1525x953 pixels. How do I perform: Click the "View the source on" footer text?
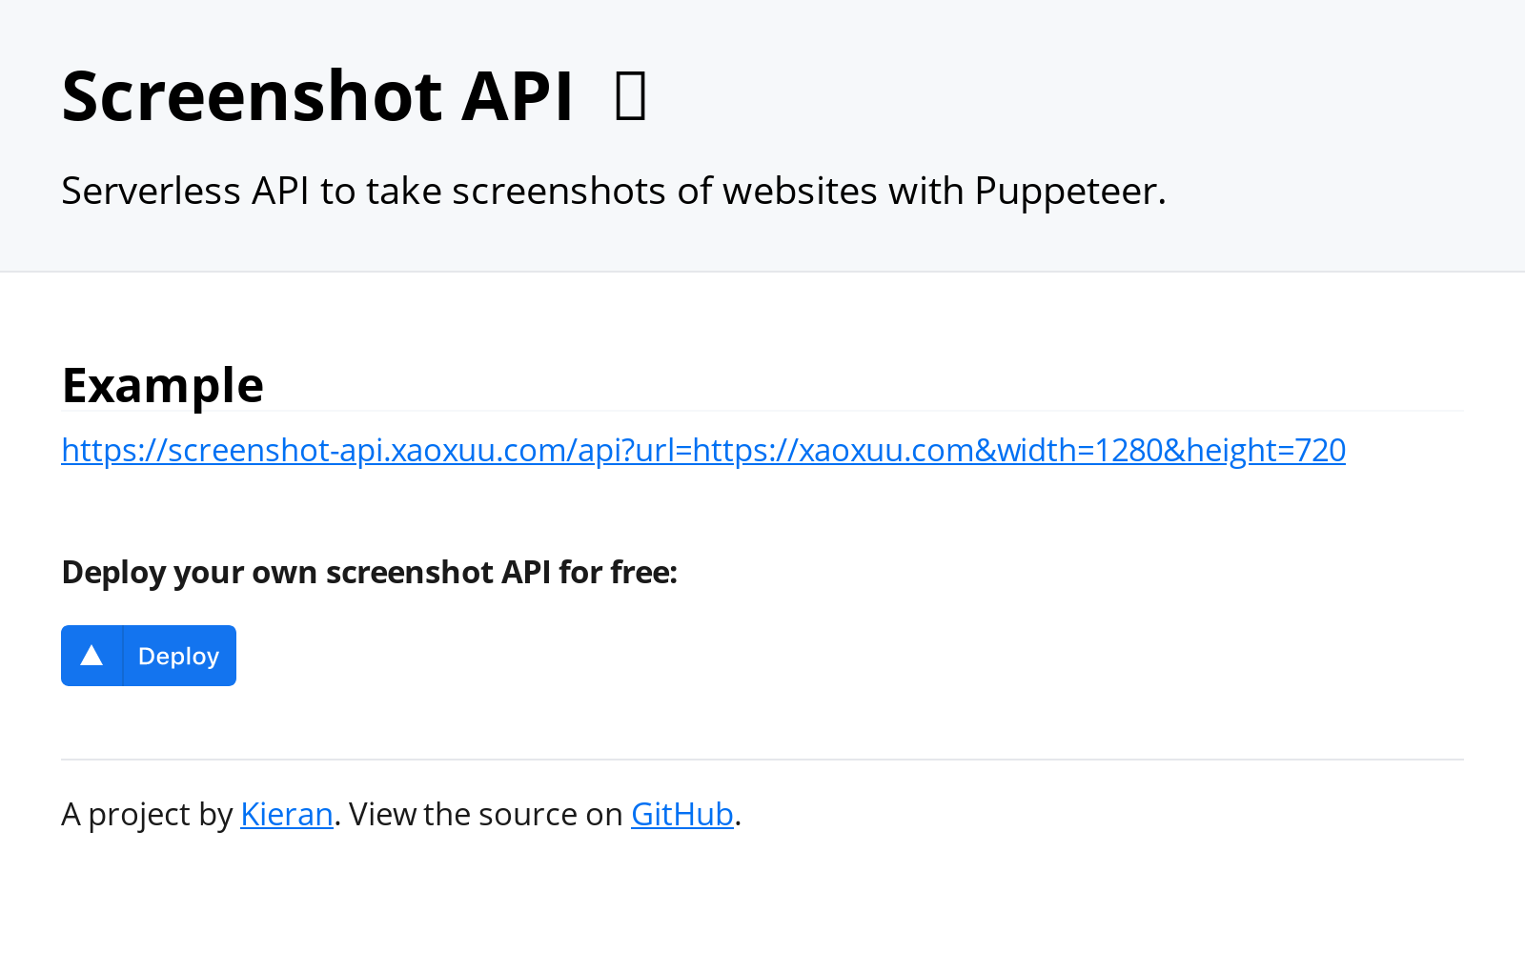click(485, 815)
